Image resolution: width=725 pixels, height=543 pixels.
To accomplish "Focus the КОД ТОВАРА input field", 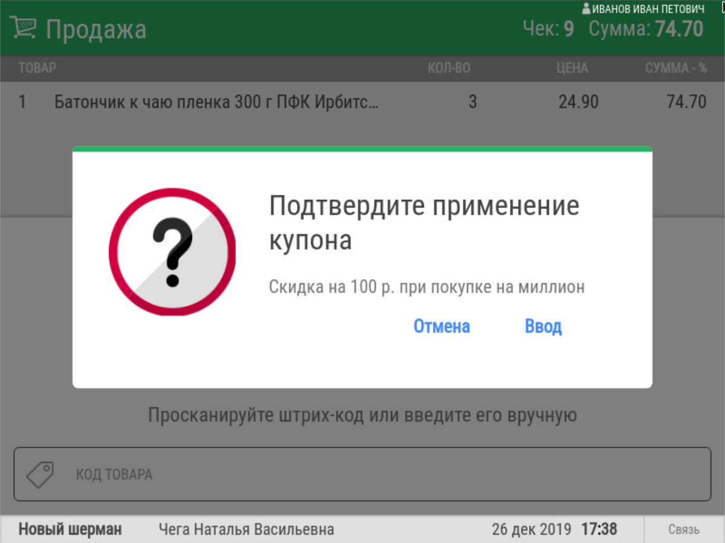I will coord(362,474).
